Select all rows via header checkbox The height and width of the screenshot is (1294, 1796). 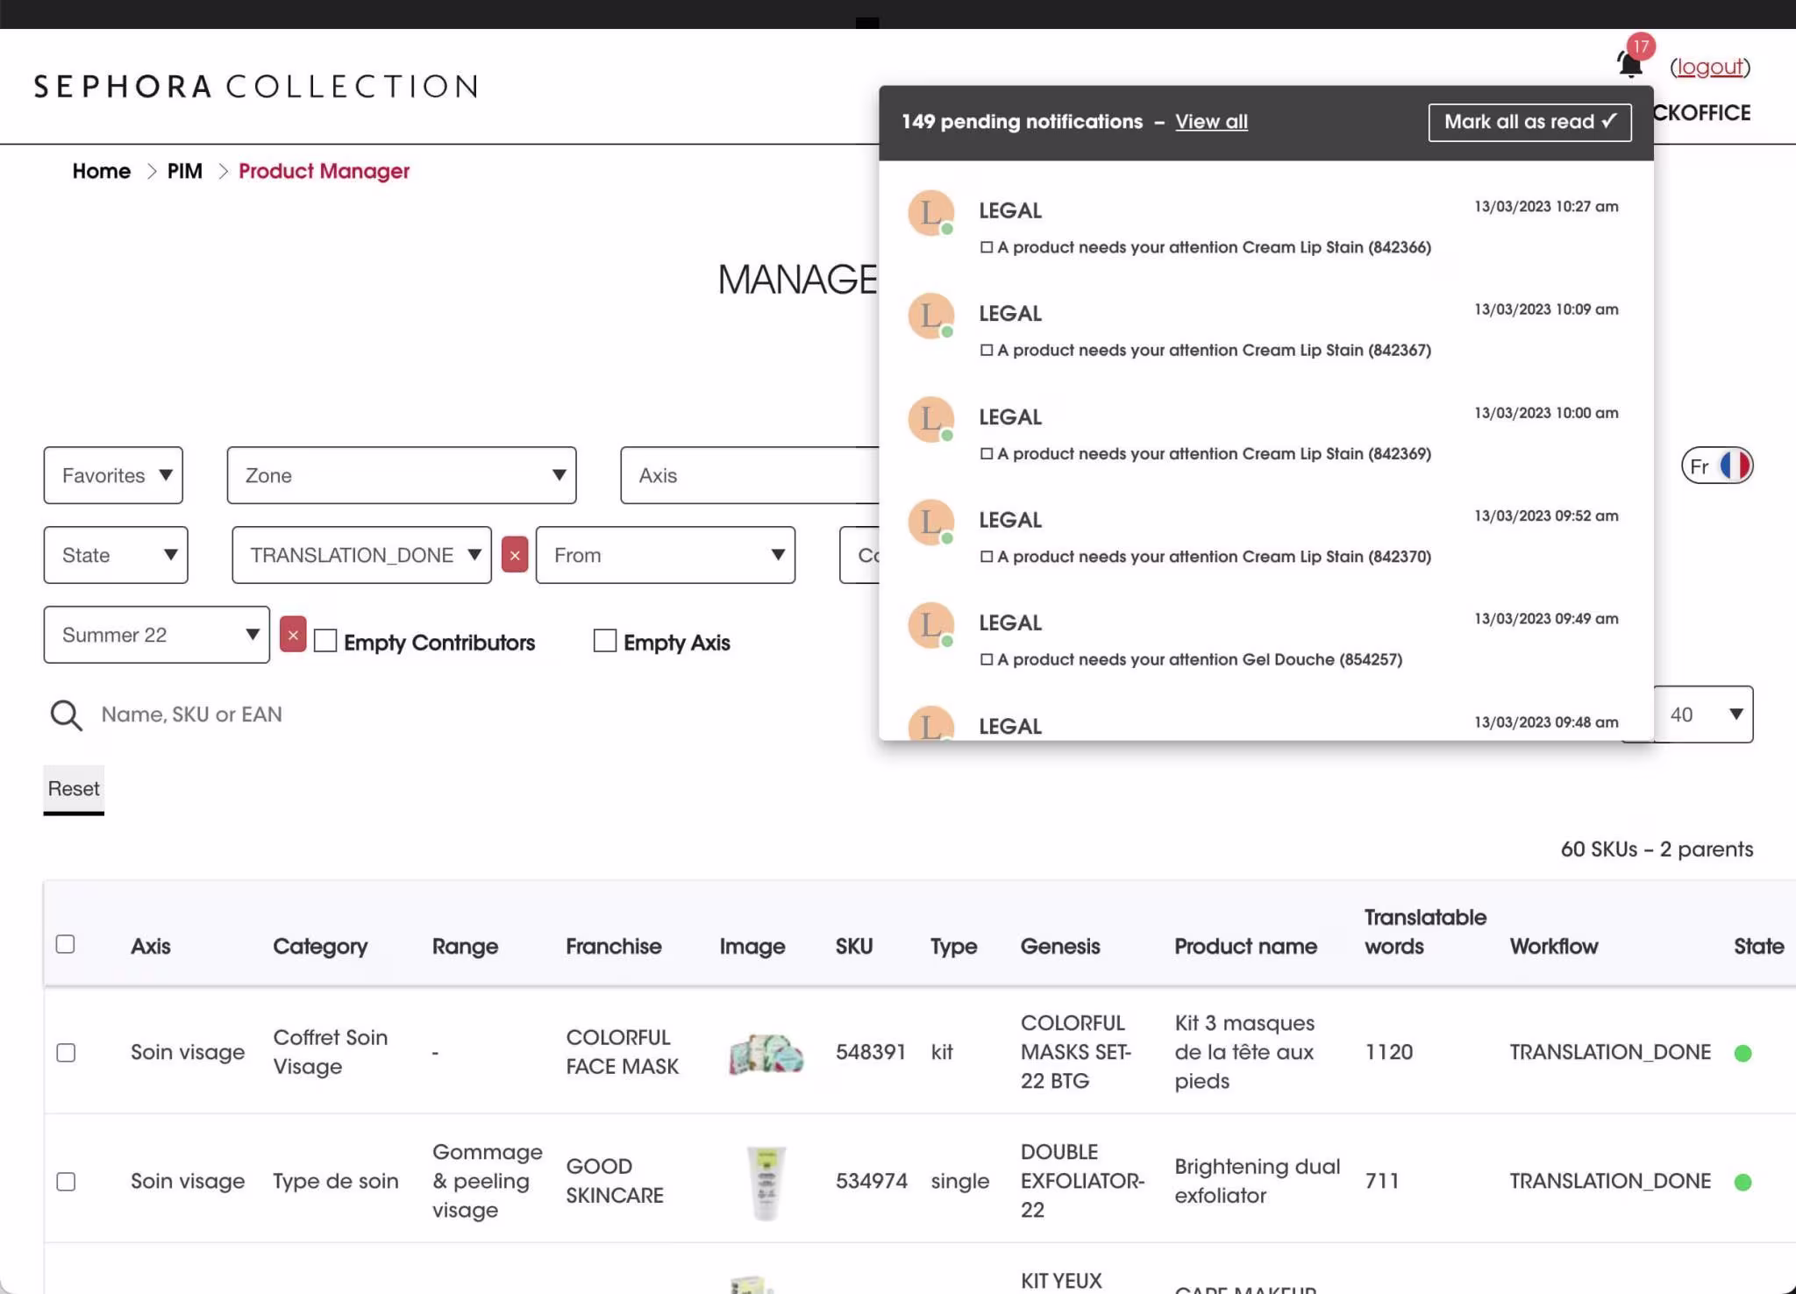(x=65, y=944)
